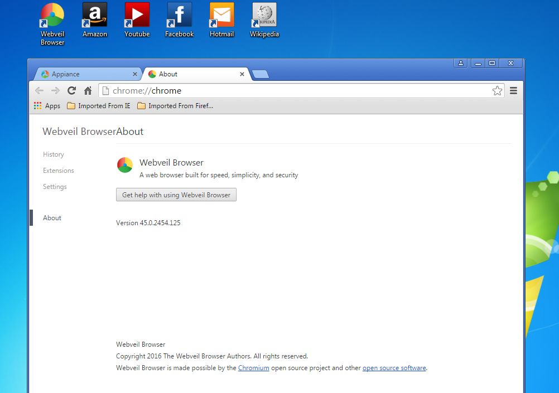Open the hamburger browser menu
The height and width of the screenshot is (393, 559).
pyautogui.click(x=513, y=90)
